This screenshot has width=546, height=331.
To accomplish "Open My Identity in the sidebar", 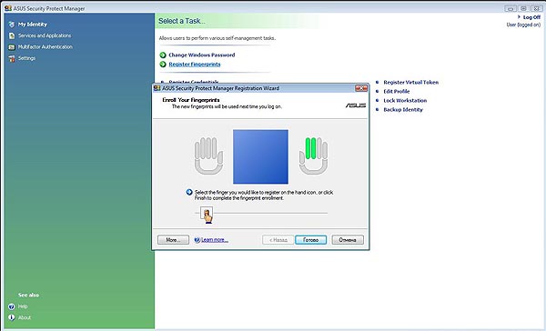I will 33,25.
